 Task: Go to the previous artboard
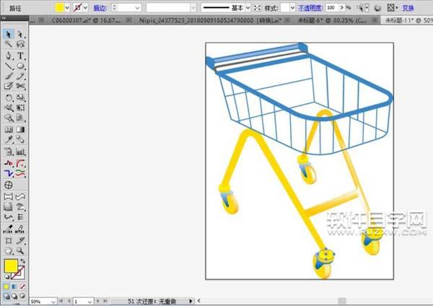pyautogui.click(x=69, y=301)
